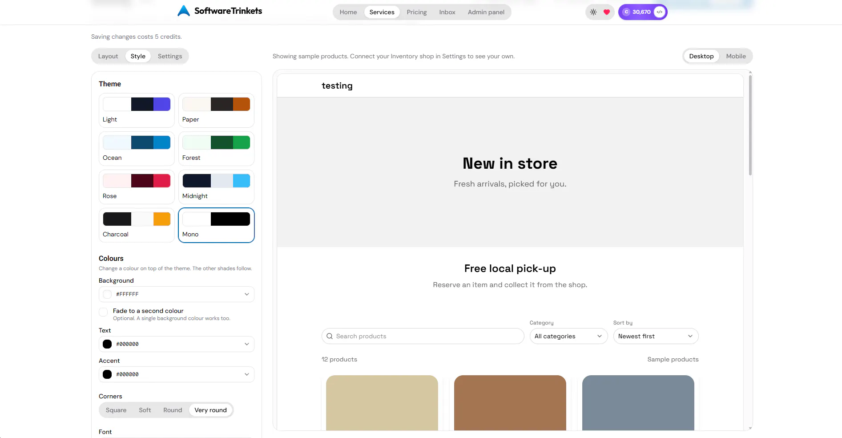The image size is (842, 438).
Task: Choose the Forest theme
Action: coord(216,149)
